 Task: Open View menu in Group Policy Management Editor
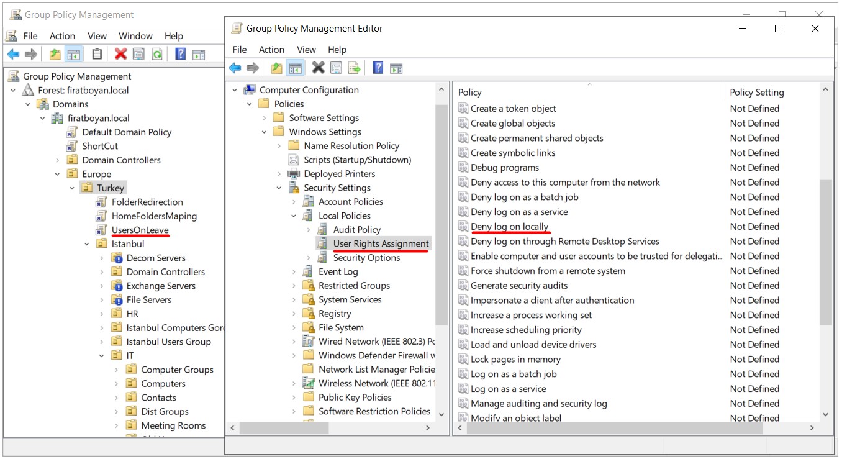point(306,50)
